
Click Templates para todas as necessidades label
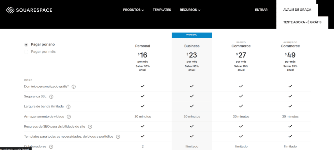[68, 136]
